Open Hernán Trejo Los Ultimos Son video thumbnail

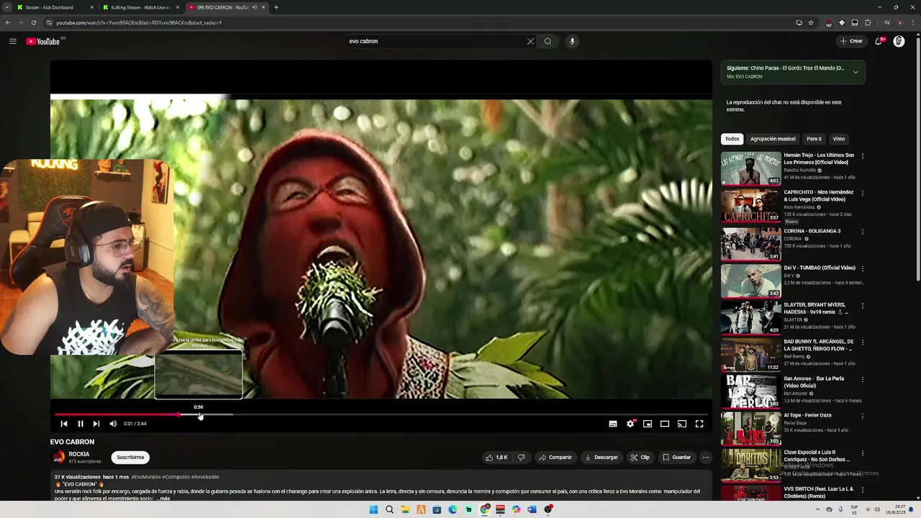(751, 168)
